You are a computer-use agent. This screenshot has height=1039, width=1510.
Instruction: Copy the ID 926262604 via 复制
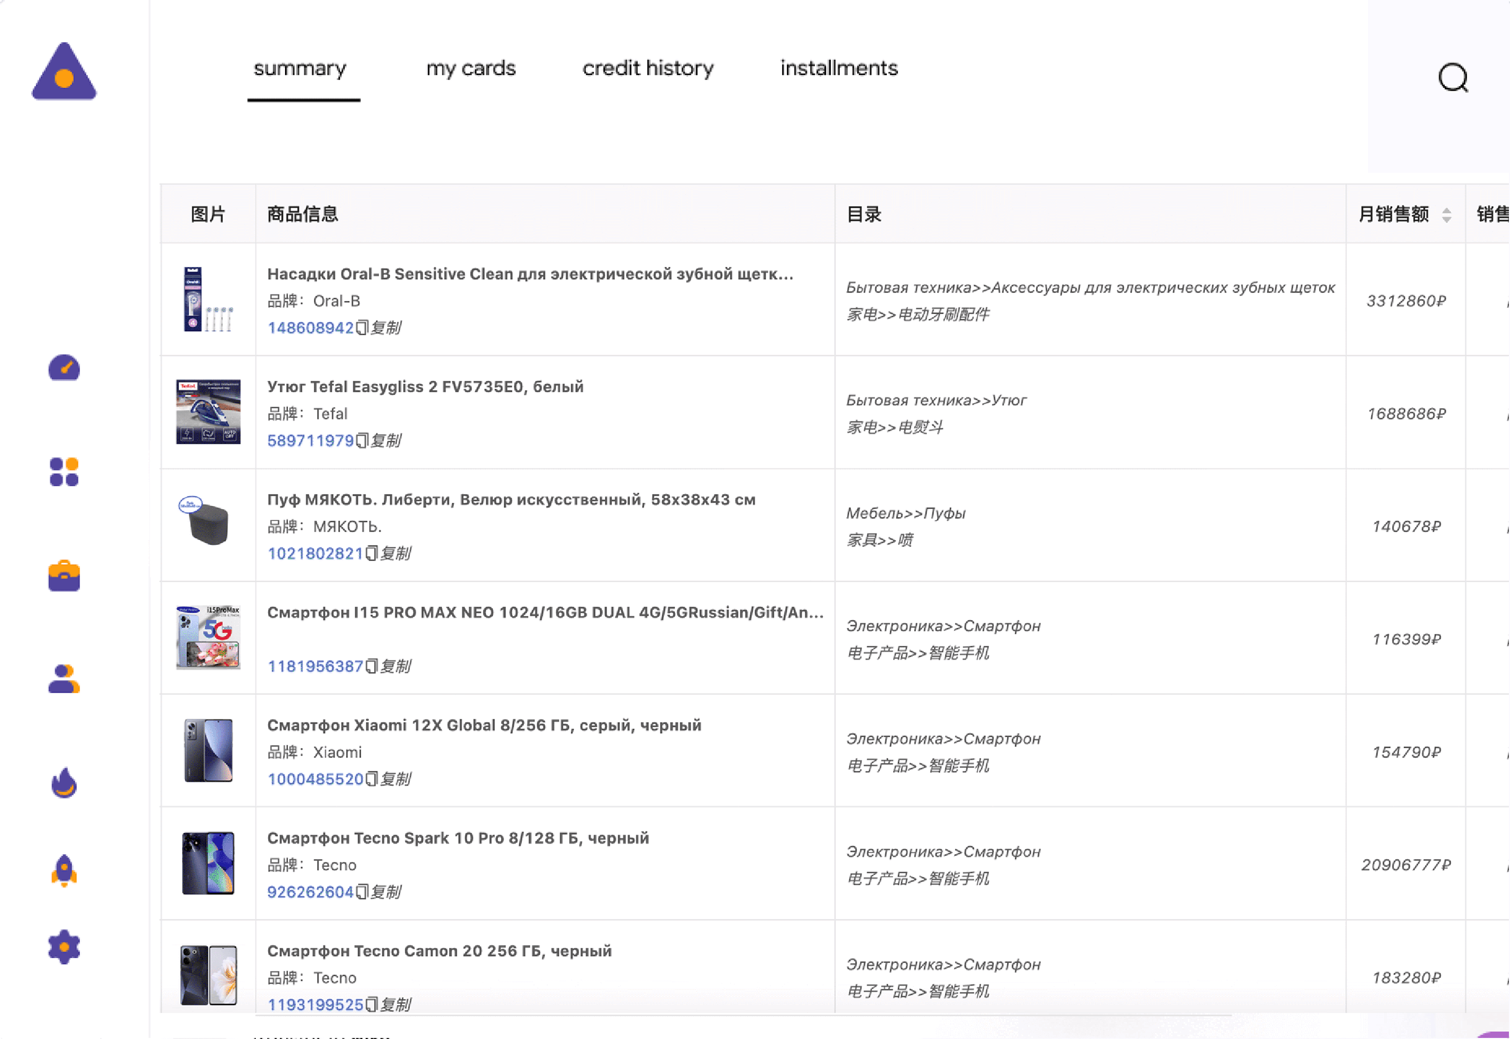[379, 892]
